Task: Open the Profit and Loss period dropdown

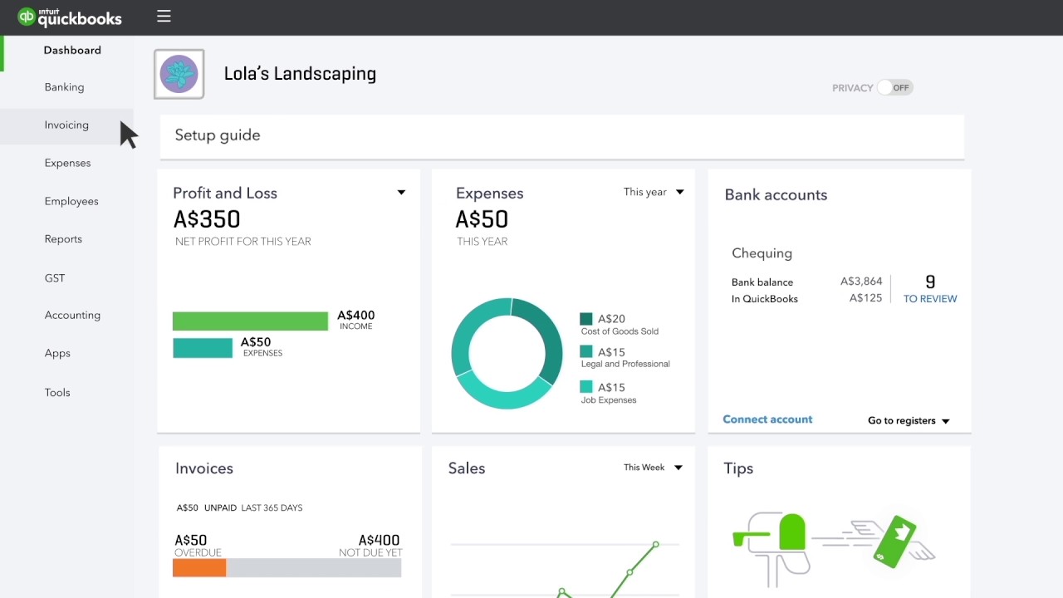Action: click(x=401, y=193)
